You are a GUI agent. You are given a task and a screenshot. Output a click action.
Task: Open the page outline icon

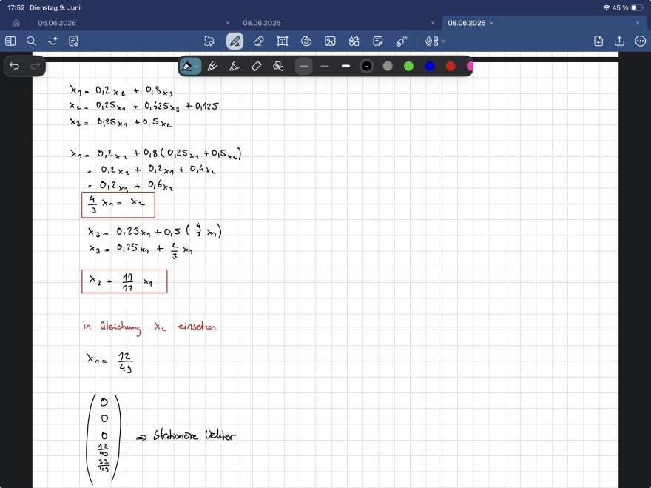pos(73,41)
